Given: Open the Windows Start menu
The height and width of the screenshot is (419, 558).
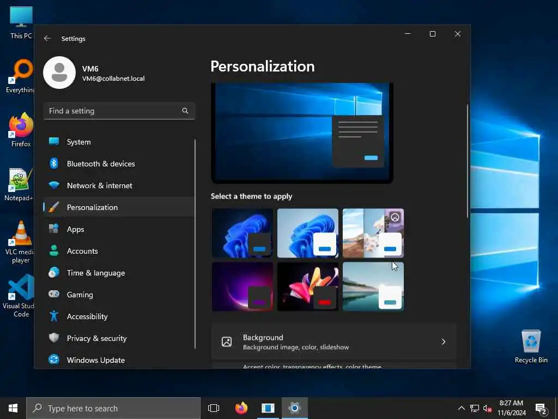Looking at the screenshot, I should (13, 408).
